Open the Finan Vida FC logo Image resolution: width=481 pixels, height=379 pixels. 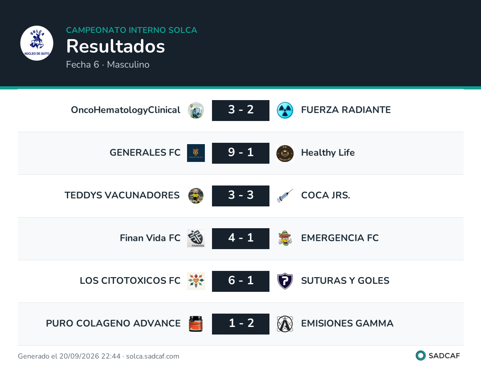(196, 238)
